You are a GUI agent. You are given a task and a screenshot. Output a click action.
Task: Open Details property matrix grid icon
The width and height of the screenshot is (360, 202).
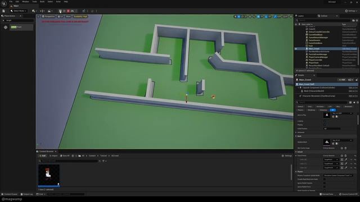click(350, 102)
